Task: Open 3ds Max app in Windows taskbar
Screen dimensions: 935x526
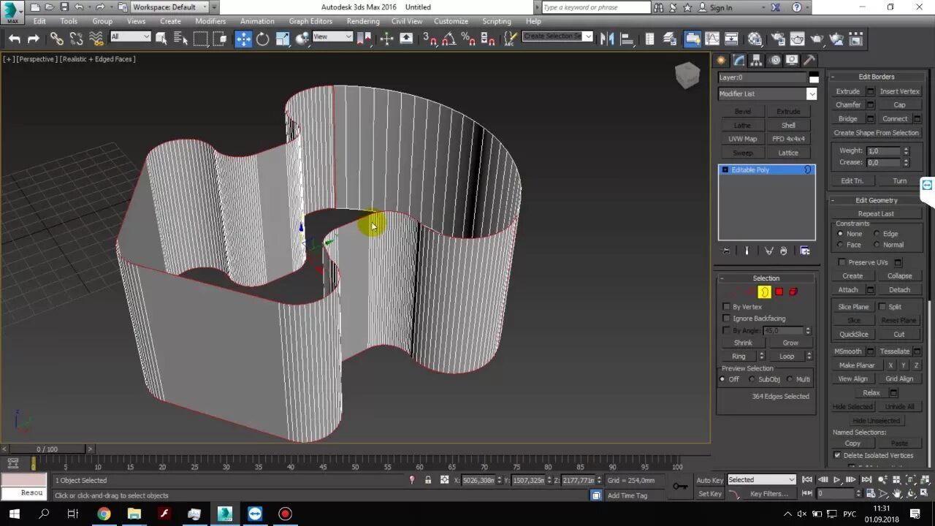Action: tap(224, 514)
